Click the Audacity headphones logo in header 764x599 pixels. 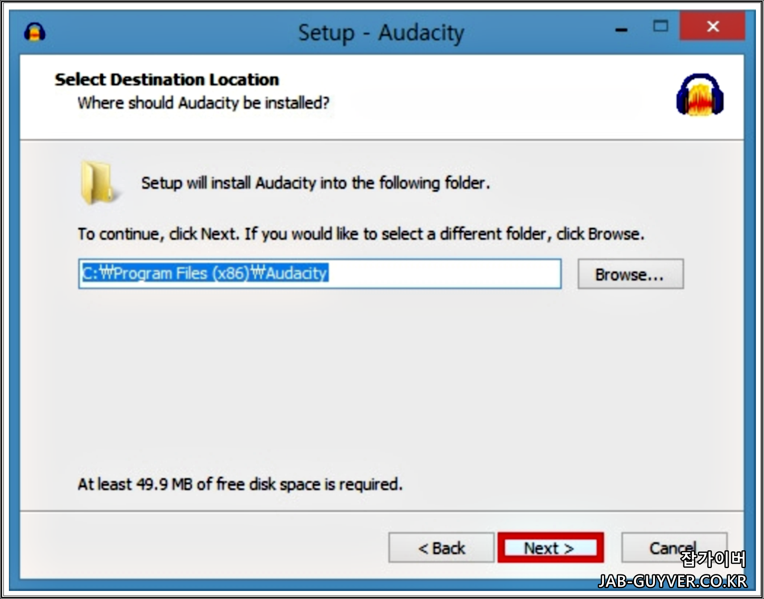coord(700,94)
